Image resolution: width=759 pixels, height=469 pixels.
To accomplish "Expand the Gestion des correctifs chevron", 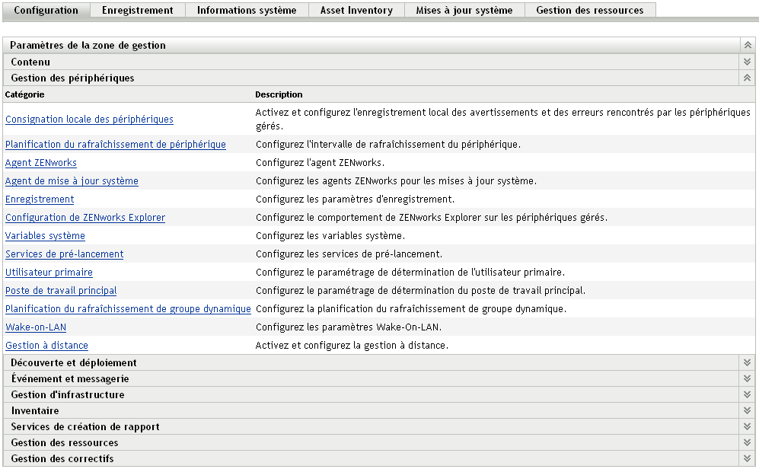I will [x=747, y=459].
